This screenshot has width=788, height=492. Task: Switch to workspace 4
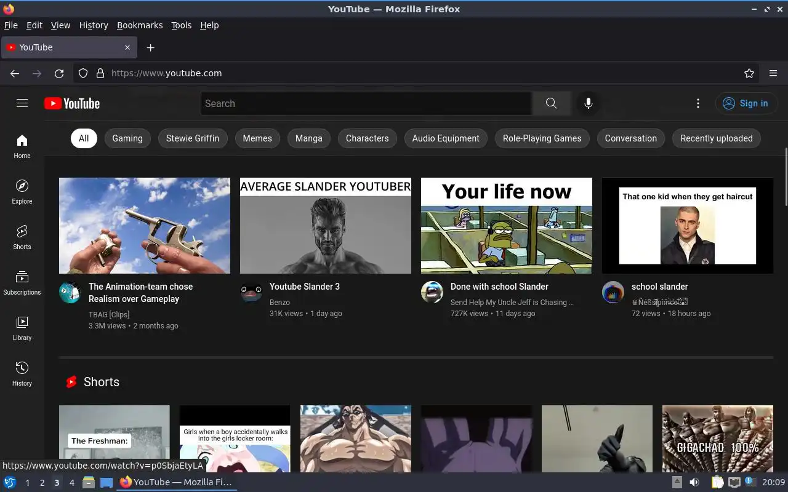coord(71,483)
